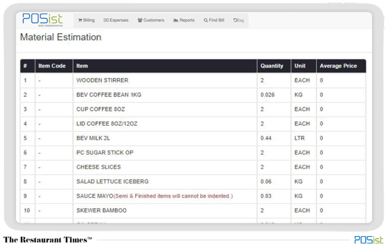Viewport: 387px width, 250px height.
Task: Click the refresh icon beside Eng
Action: [235, 20]
